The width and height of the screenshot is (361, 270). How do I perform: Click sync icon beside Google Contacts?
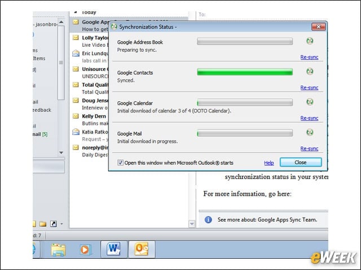pyautogui.click(x=310, y=71)
